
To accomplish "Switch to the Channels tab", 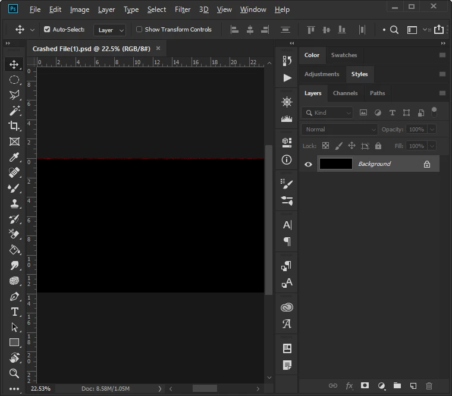I will coord(345,93).
